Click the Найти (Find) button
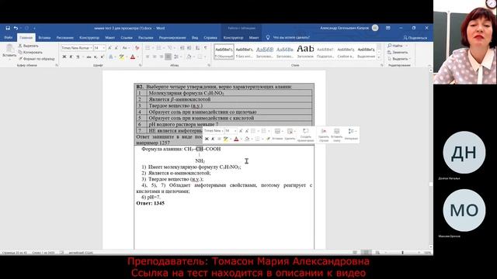Image resolution: width=497 pixels, height=279 pixels. (x=395, y=46)
